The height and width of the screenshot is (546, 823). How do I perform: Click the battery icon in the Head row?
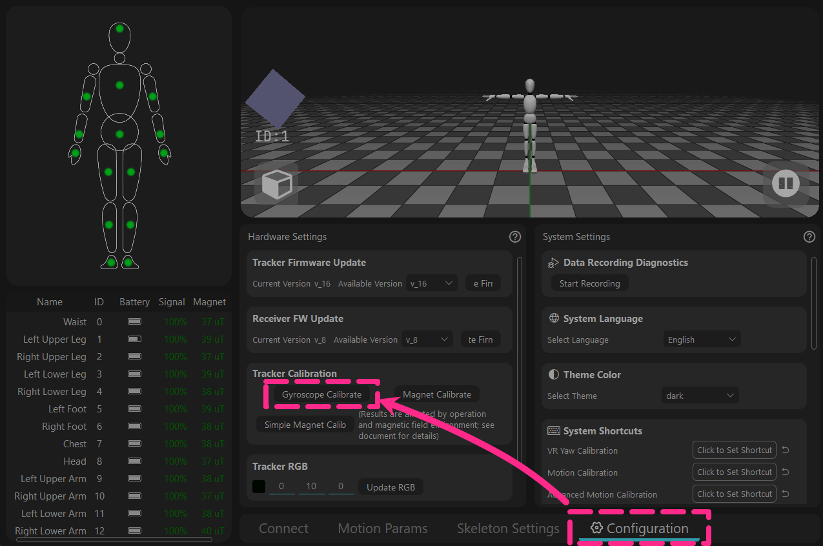(134, 461)
